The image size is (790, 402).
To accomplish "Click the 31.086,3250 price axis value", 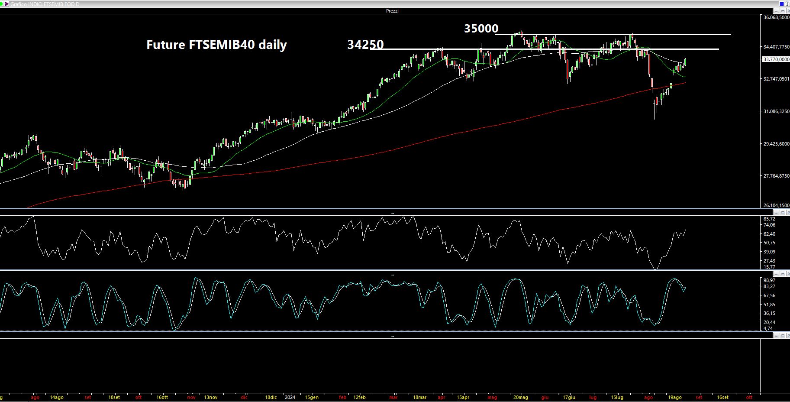I will pyautogui.click(x=776, y=111).
